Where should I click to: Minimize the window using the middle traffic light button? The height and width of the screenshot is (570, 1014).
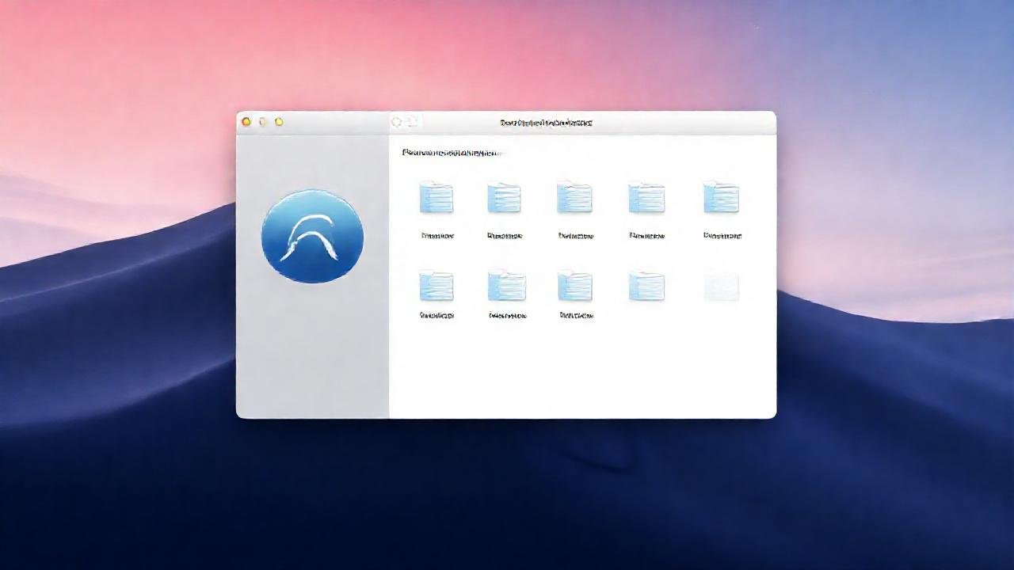tap(263, 122)
